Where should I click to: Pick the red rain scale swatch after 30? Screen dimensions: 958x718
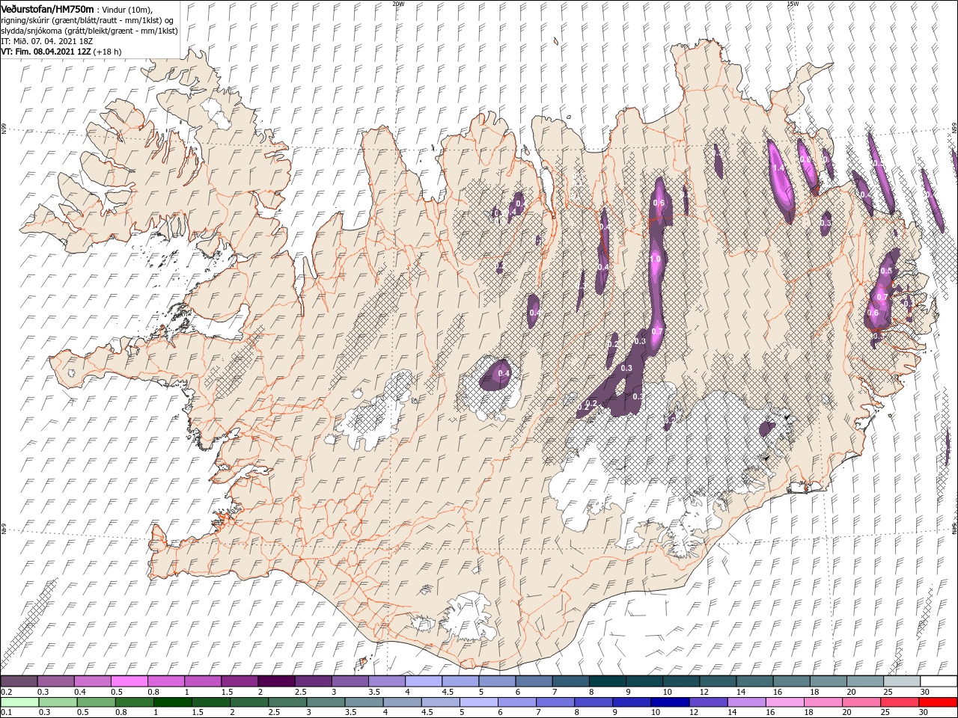coord(936,702)
